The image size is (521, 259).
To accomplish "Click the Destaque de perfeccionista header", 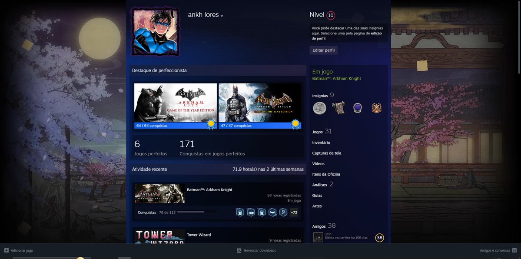I will pos(159,70).
